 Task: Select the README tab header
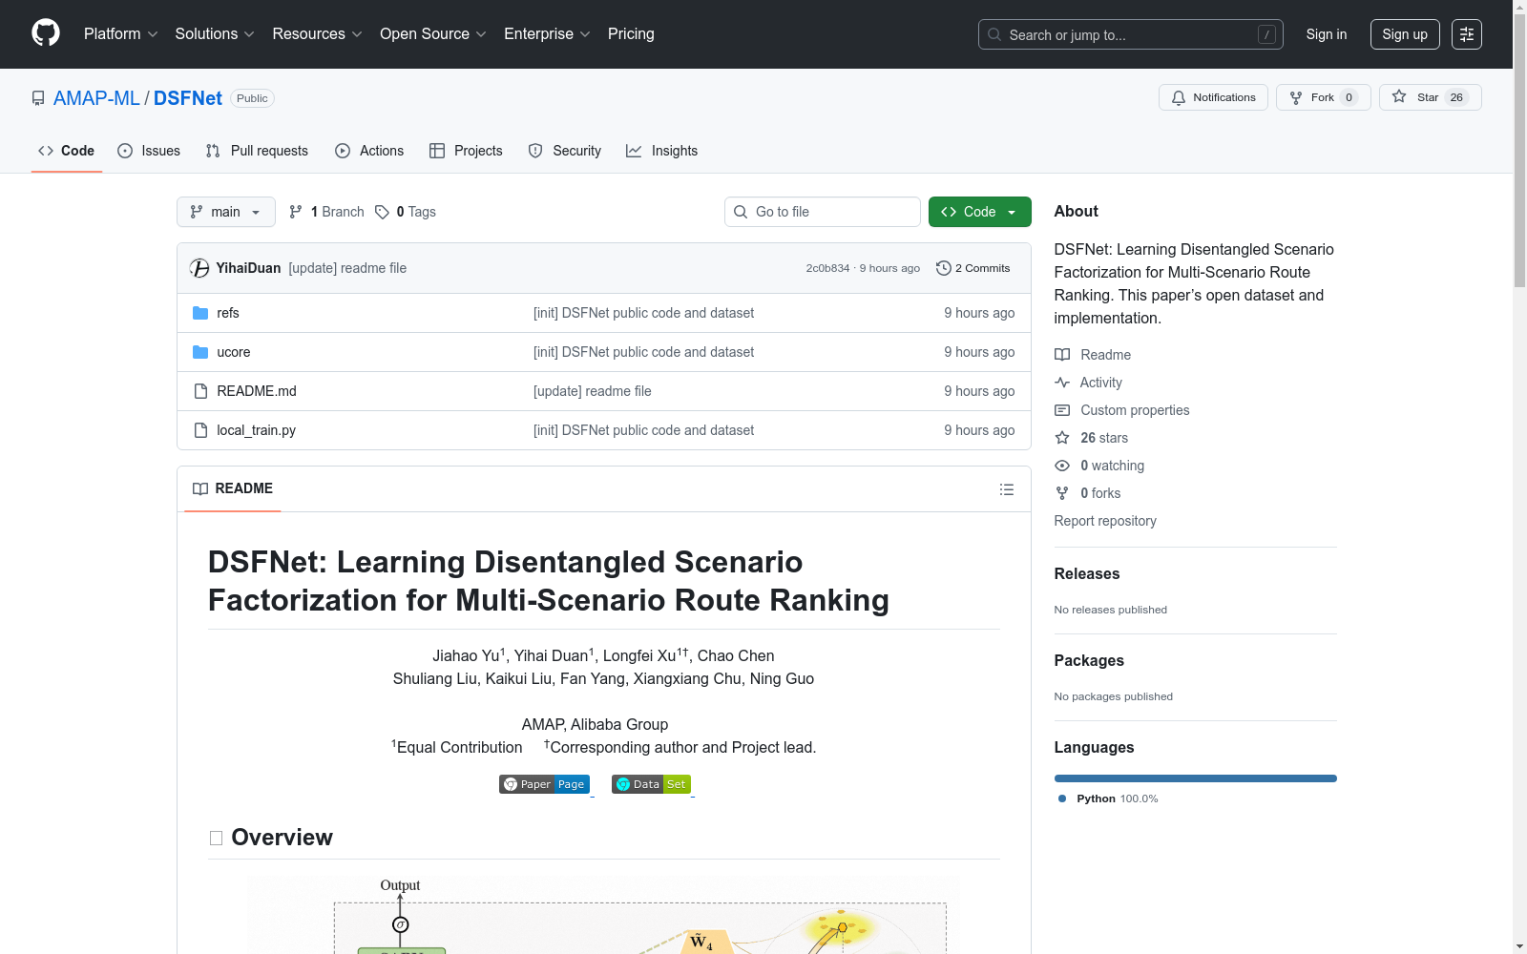point(233,488)
